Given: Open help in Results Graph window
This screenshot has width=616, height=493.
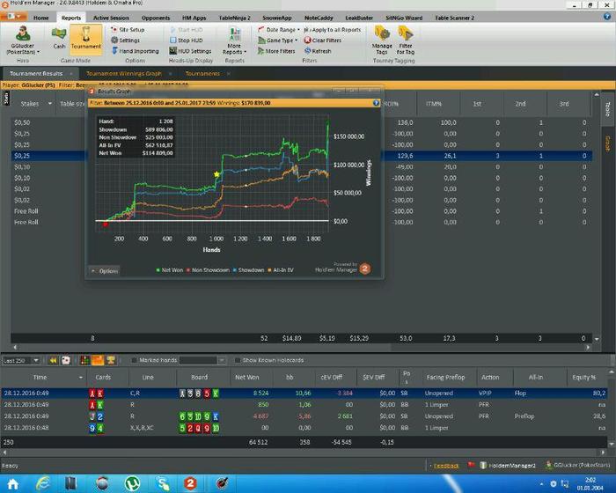Looking at the screenshot, I should coord(376,103).
